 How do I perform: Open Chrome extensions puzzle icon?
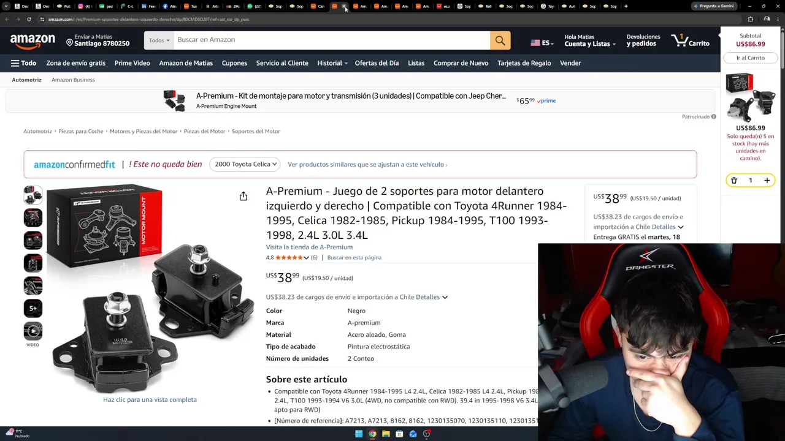751,19
